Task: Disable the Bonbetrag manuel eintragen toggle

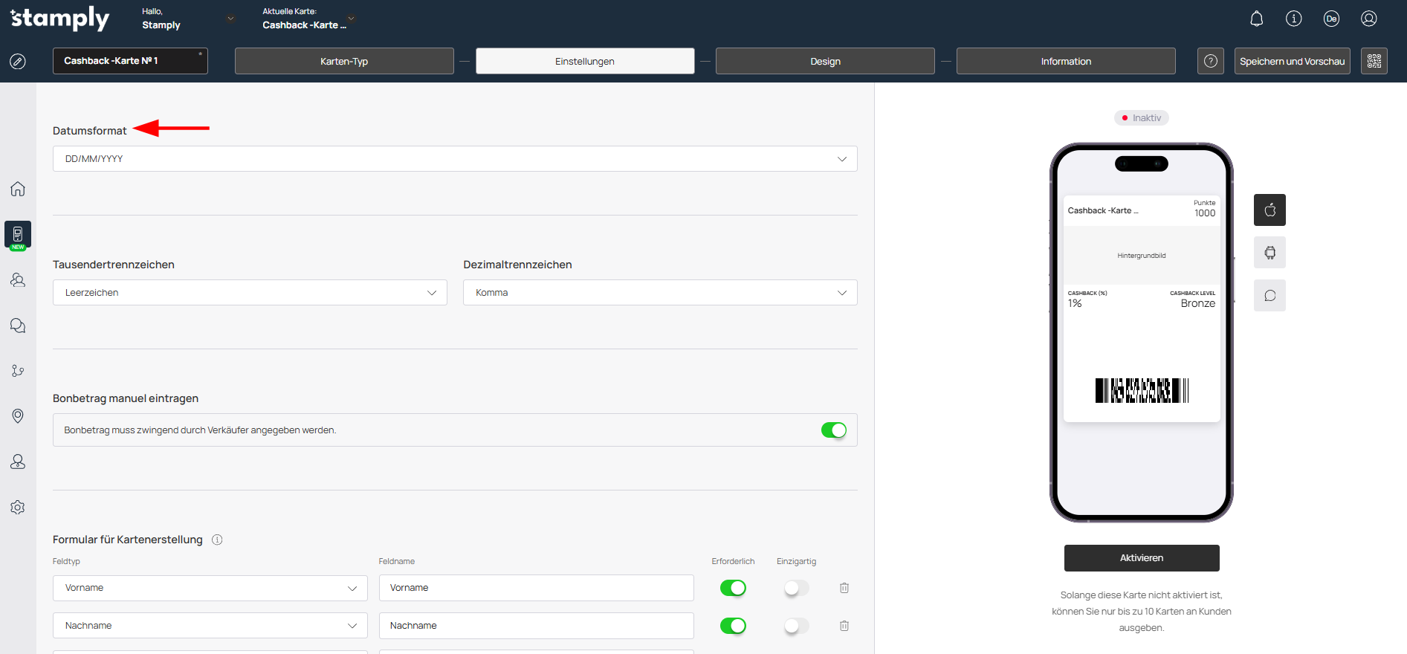Action: [x=833, y=430]
